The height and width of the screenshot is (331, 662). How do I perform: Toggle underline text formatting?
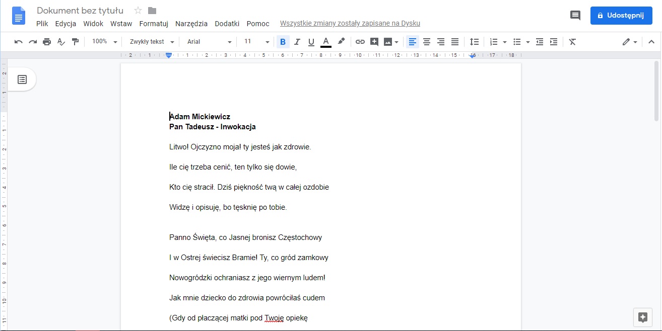[311, 42]
